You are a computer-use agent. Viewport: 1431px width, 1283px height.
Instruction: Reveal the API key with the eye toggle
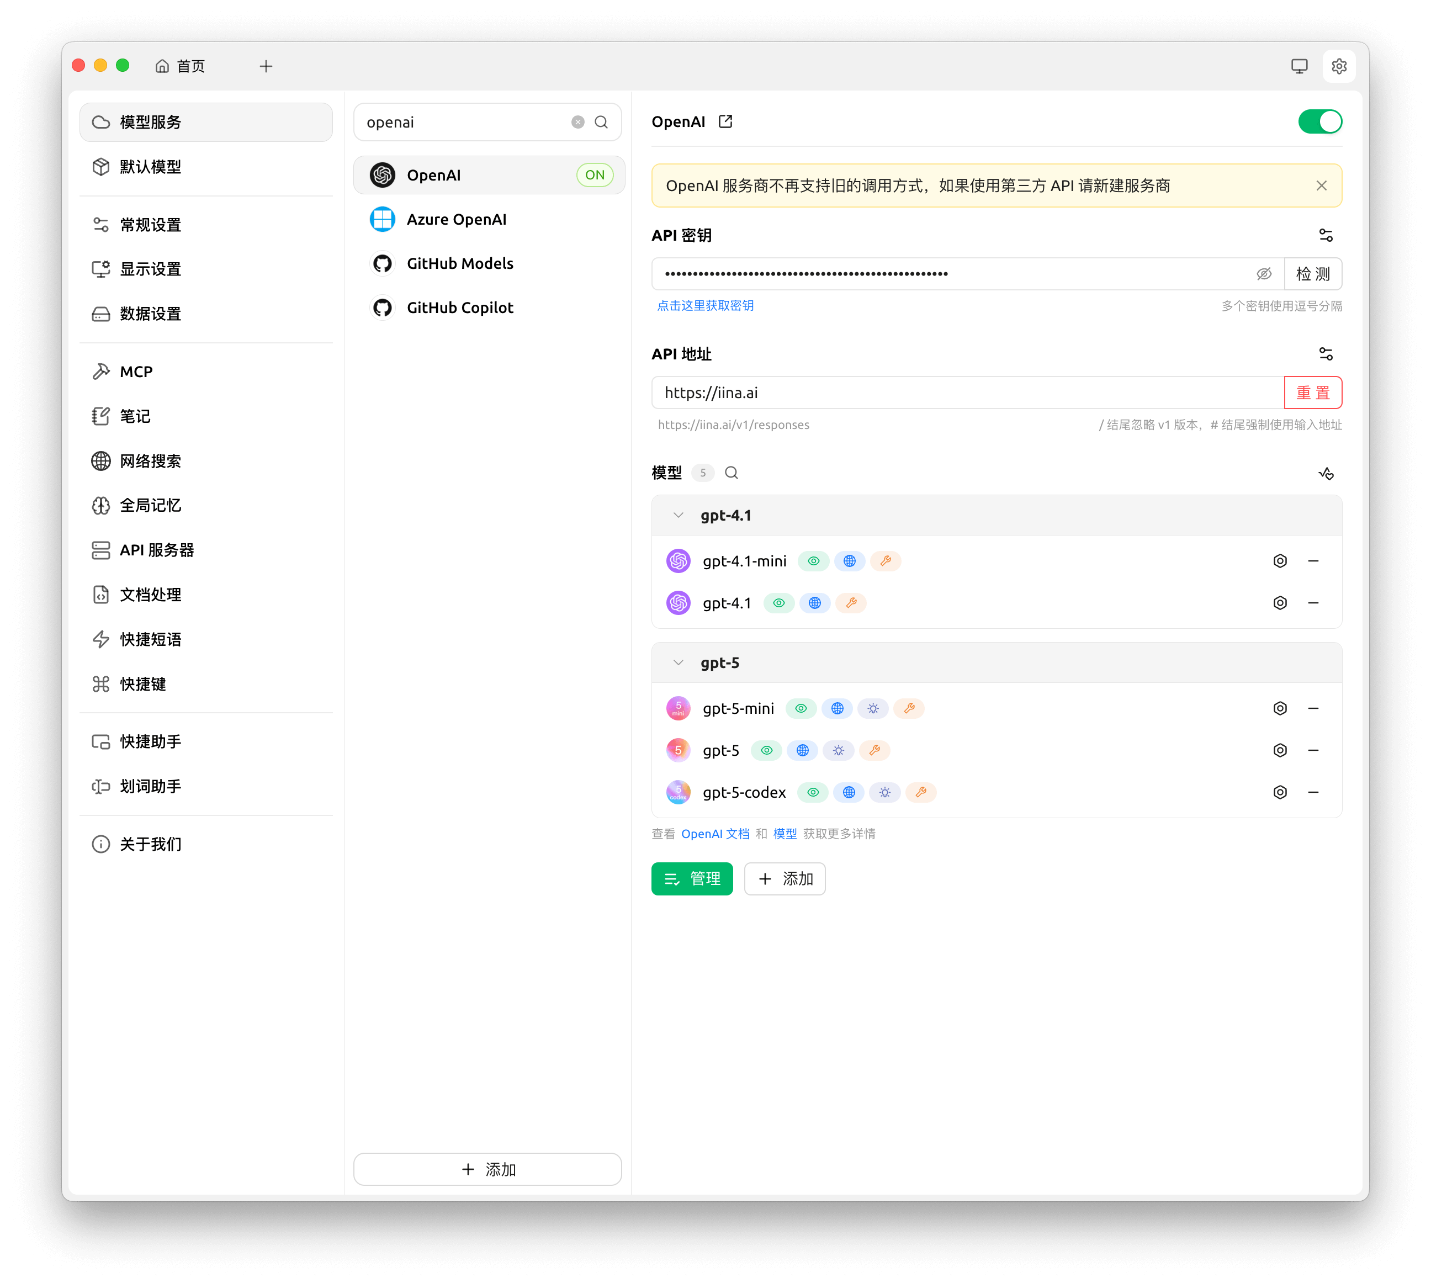point(1265,273)
